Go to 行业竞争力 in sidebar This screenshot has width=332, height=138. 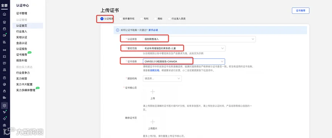click(x=23, y=73)
